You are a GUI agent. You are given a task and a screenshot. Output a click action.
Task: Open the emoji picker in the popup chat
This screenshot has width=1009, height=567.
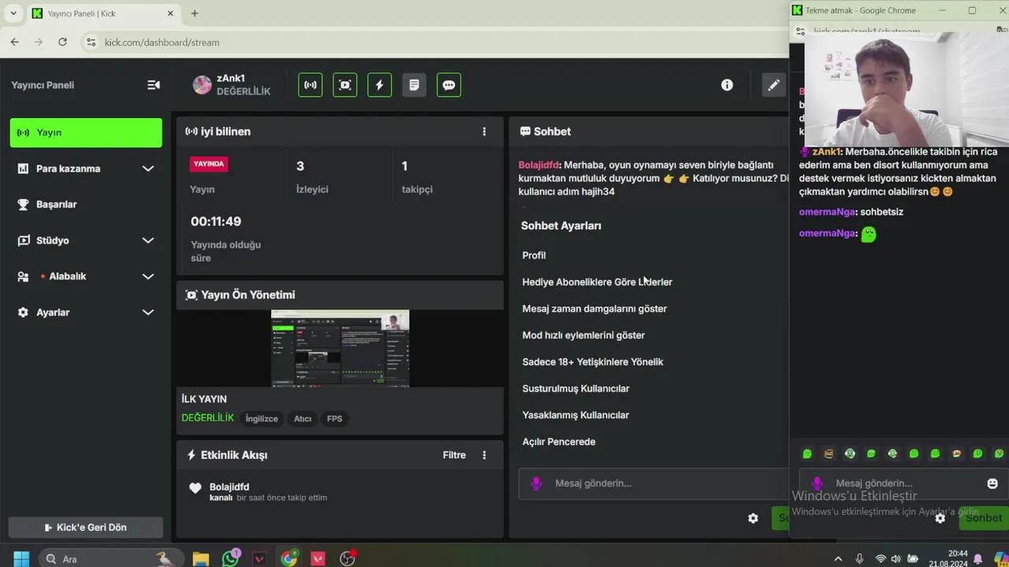pyautogui.click(x=992, y=484)
